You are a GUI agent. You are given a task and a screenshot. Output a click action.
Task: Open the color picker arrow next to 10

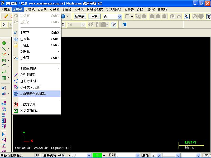pos(104,155)
